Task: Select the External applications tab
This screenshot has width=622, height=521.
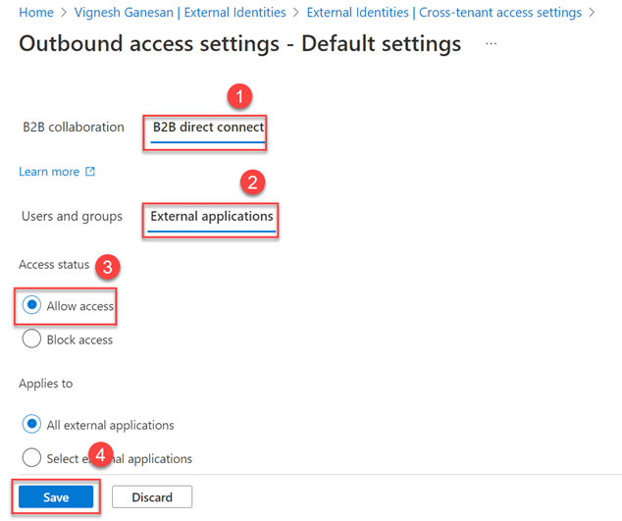Action: (x=212, y=216)
